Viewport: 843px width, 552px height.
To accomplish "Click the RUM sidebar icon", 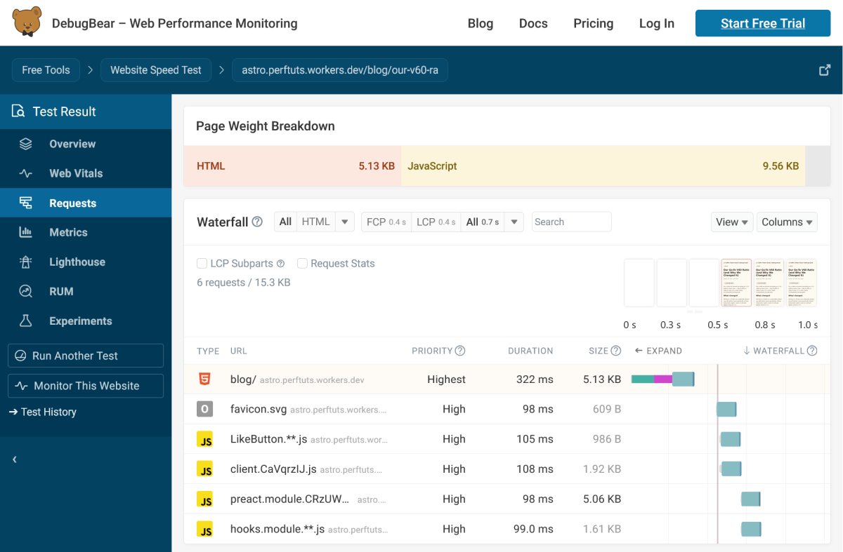I will point(26,291).
